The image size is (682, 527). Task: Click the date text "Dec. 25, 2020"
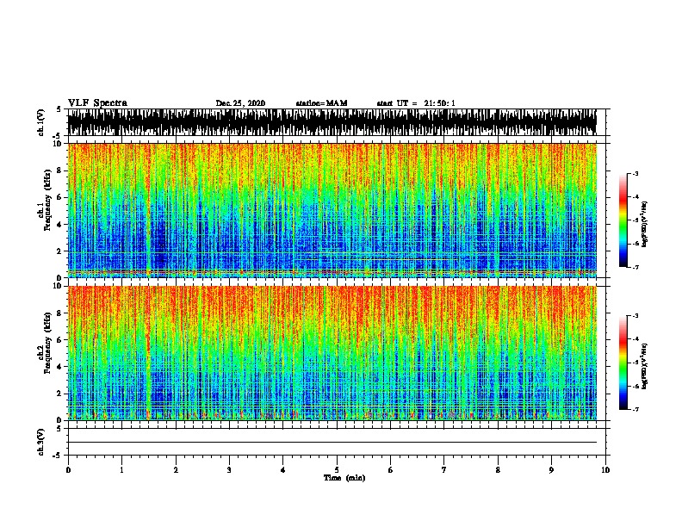(240, 103)
